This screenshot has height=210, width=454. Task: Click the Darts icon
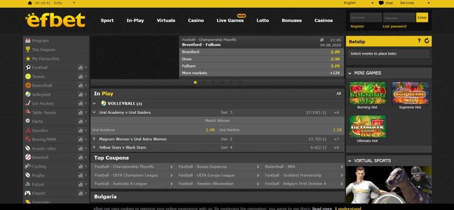[28, 121]
